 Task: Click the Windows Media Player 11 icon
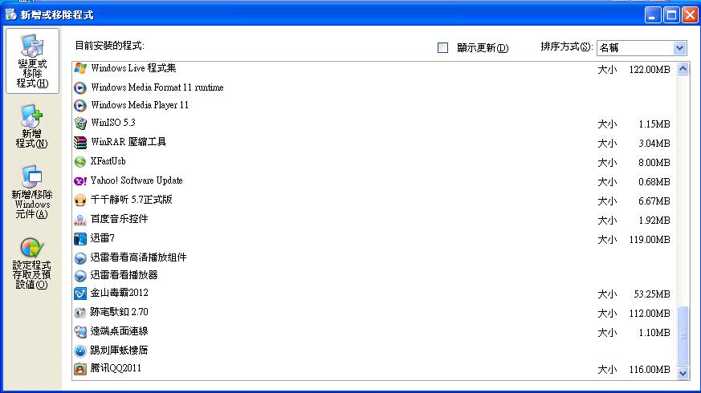click(x=80, y=105)
